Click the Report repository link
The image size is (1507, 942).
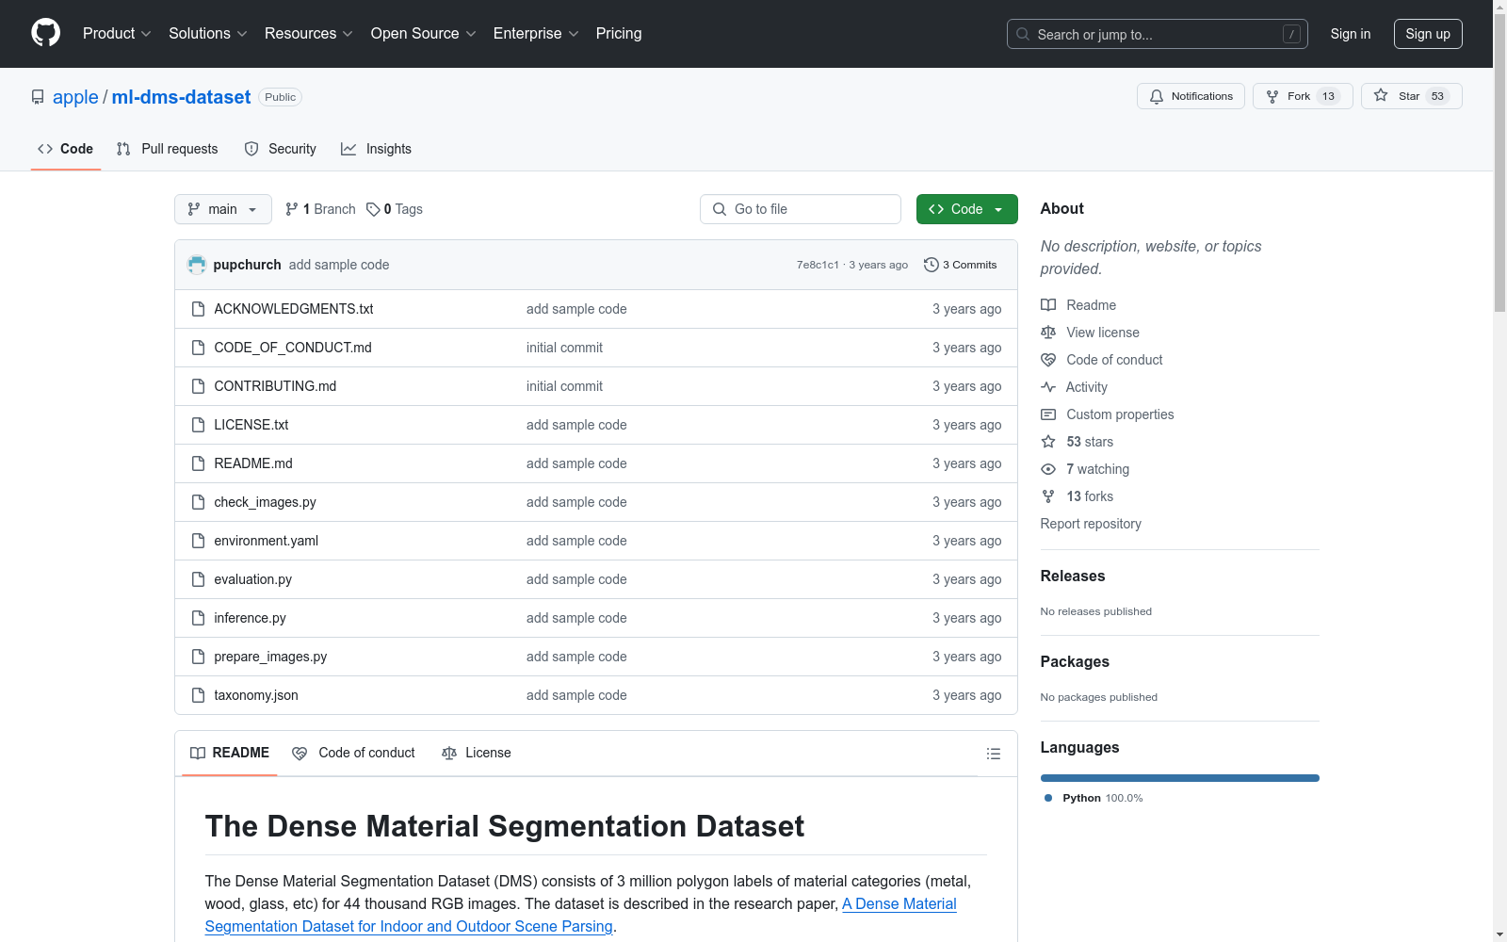point(1091,524)
